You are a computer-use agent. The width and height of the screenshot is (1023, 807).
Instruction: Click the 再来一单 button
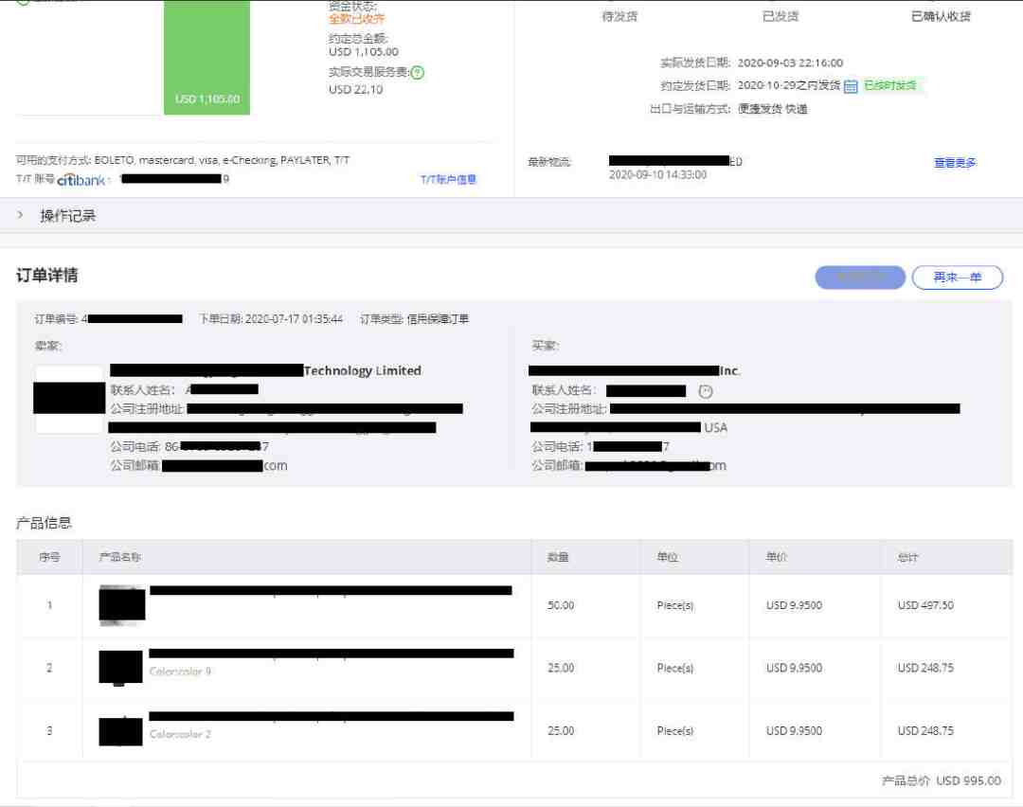[x=957, y=278]
